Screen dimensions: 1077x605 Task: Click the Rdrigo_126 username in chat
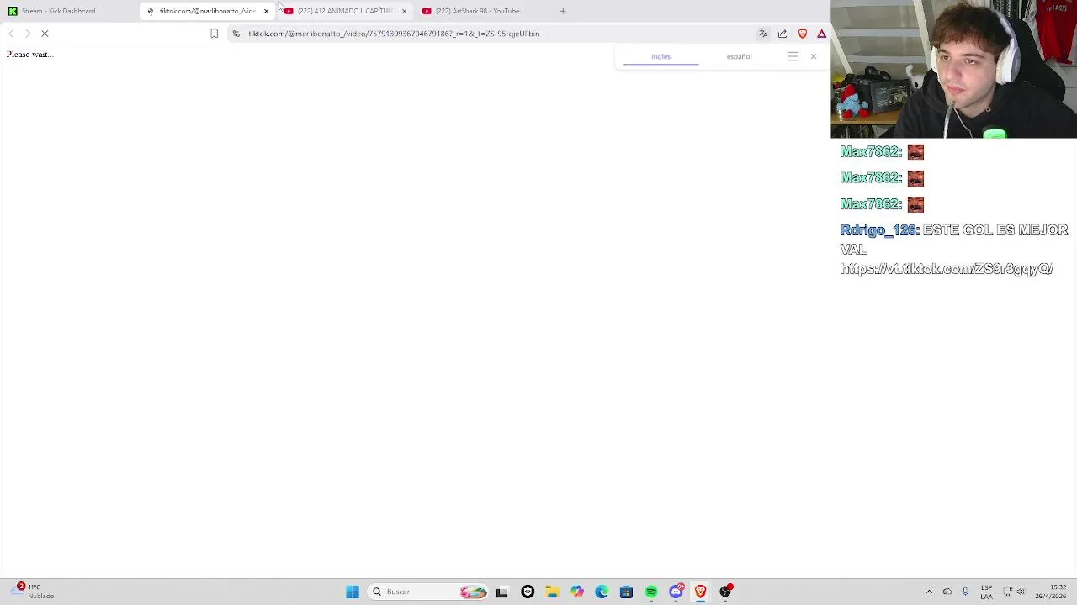tap(879, 230)
